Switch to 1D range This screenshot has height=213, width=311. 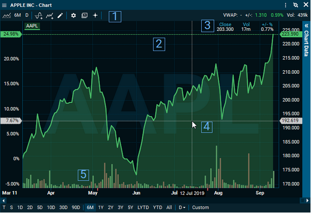pyautogui.click(x=20, y=207)
